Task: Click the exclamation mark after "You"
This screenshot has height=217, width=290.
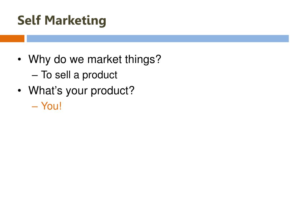Action: 60,106
